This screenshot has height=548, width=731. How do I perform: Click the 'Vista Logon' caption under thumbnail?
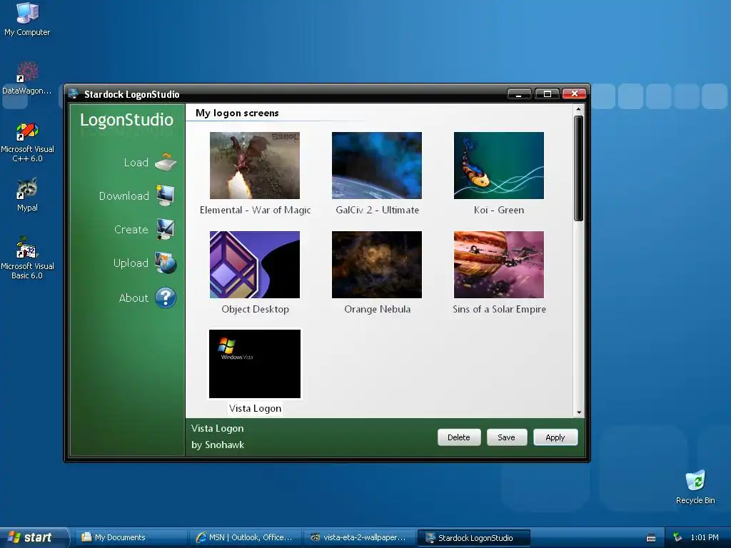pyautogui.click(x=255, y=409)
